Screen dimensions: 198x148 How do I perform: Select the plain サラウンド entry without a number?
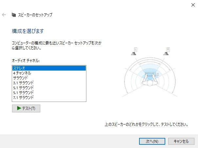click(x=48, y=78)
